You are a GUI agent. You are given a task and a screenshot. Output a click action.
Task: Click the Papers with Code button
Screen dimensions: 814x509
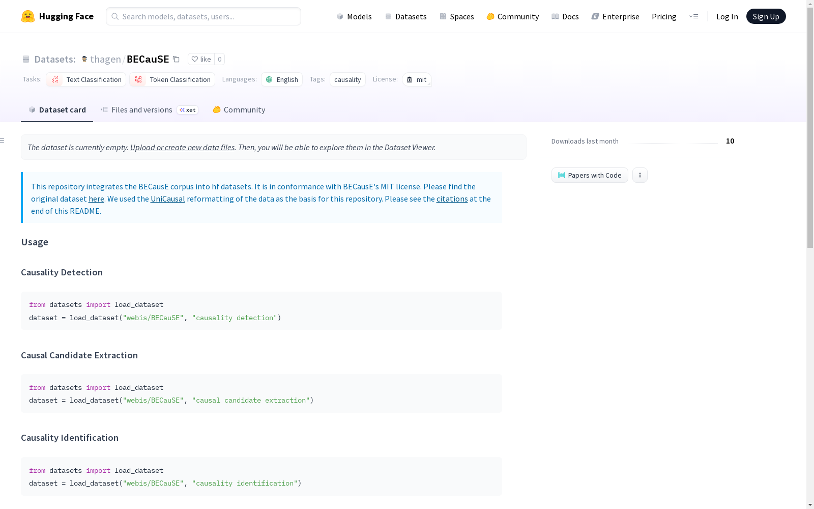(x=590, y=175)
